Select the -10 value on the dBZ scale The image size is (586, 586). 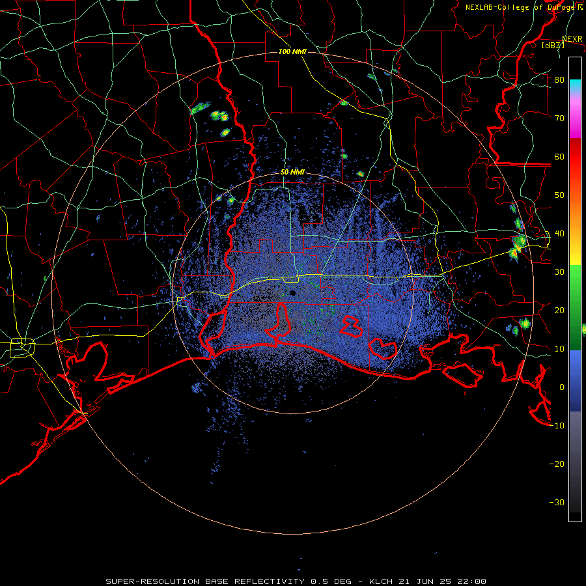click(x=557, y=426)
